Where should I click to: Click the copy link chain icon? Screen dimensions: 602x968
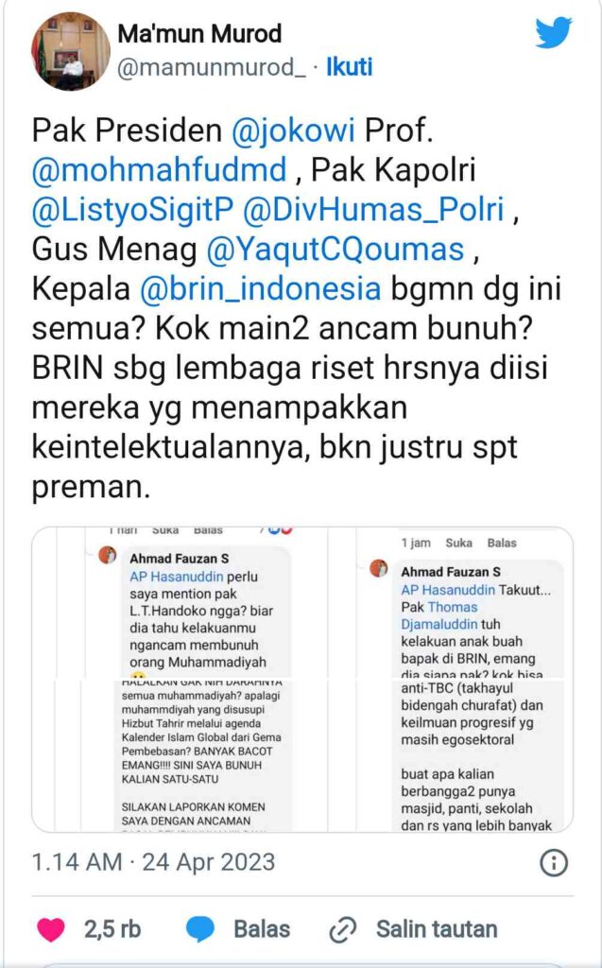pyautogui.click(x=343, y=930)
